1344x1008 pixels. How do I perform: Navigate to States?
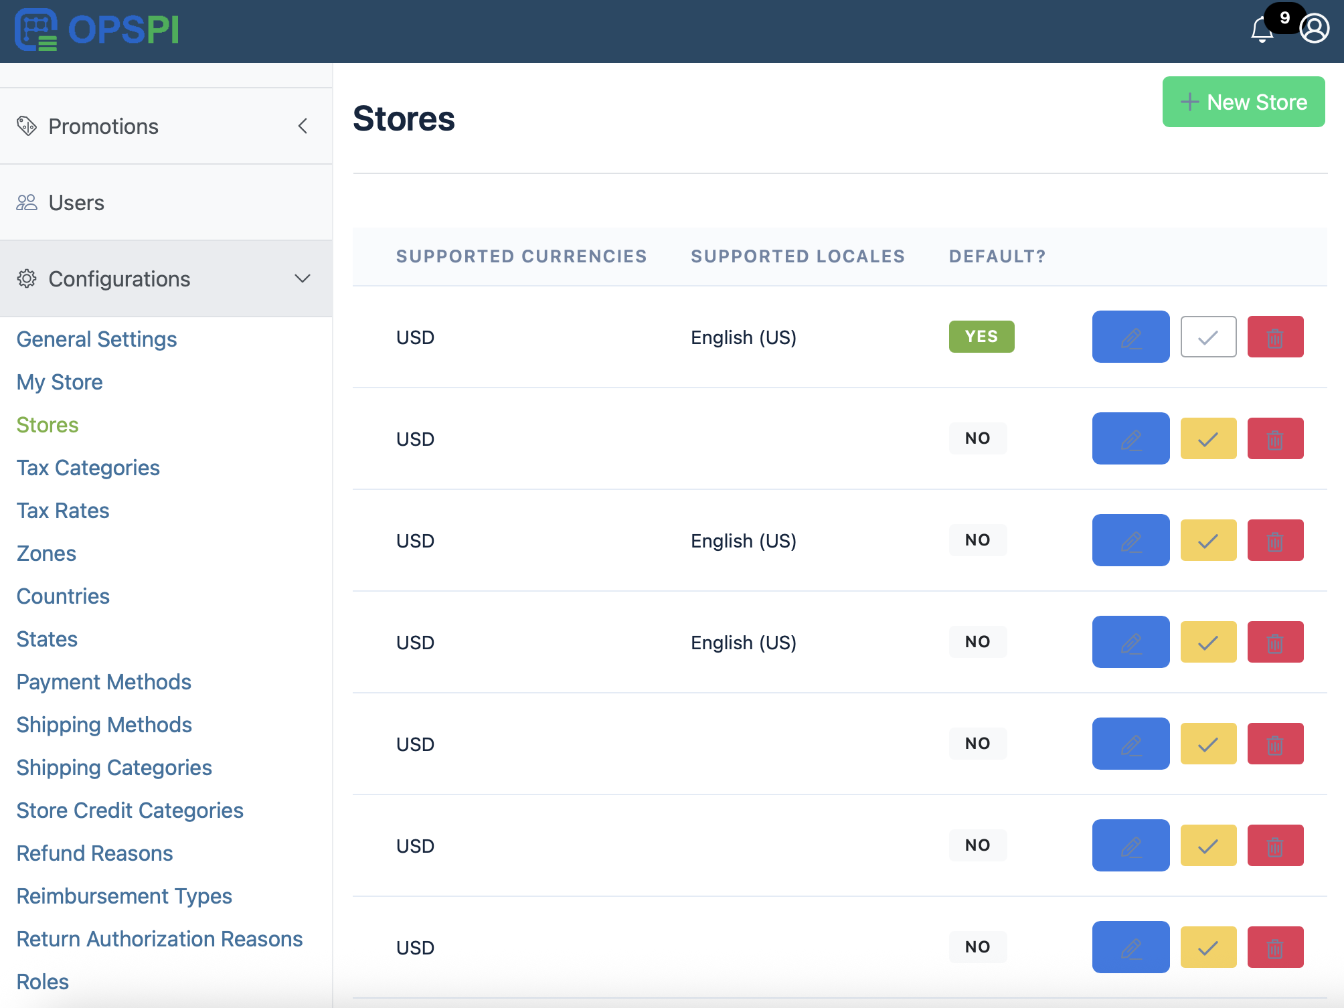click(47, 639)
